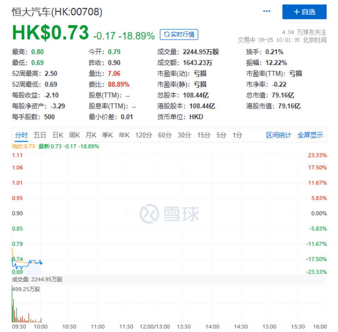Open 区间统计 range statistics link
The width and height of the screenshot is (338, 332).
pos(279,135)
